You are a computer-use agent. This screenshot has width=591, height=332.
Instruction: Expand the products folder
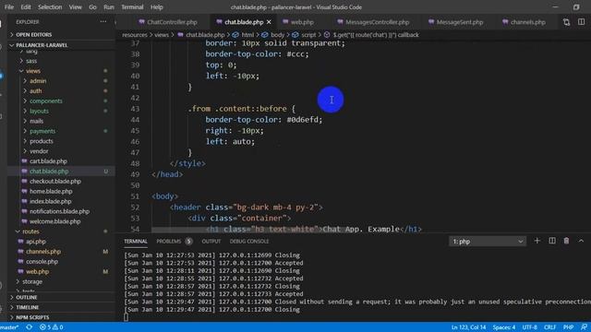pyautogui.click(x=41, y=141)
